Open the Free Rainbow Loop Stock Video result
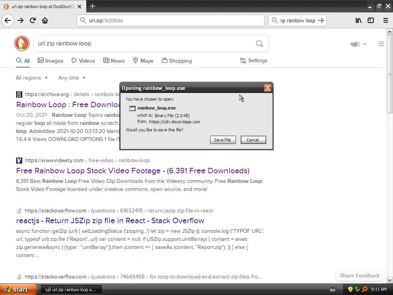 click(x=133, y=171)
